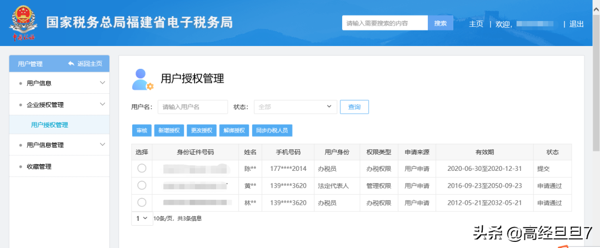600x248 pixels.
Task: Click the date range 2012-05-21至2032-05-21
Action: click(484, 203)
